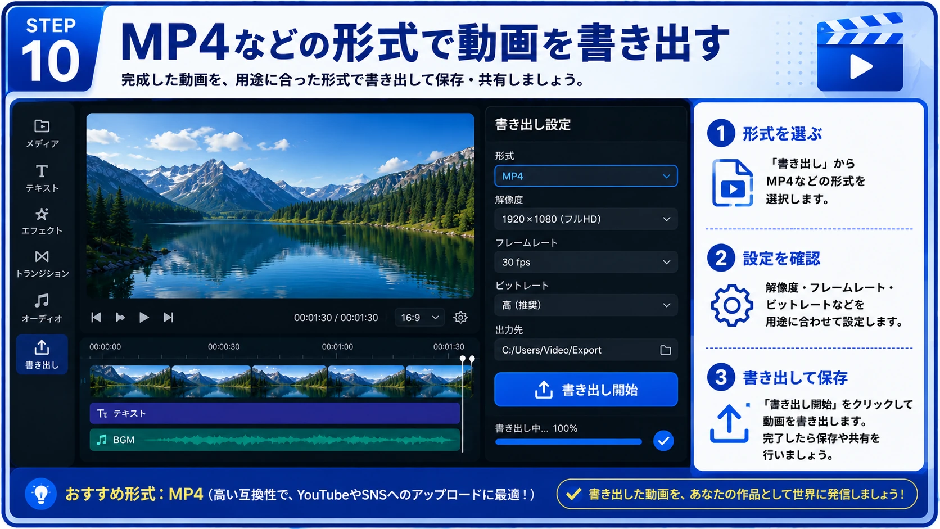Click the 書き出し設定 panel heading
Viewport: 940px width, 529px height.
(533, 125)
